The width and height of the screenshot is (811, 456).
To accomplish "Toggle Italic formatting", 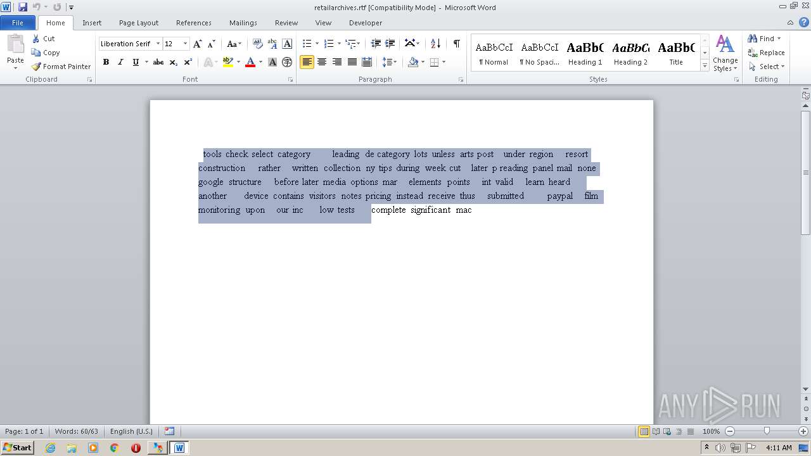I will point(120,62).
